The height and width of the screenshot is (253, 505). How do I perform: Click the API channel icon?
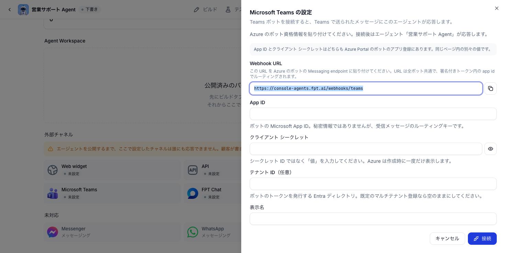click(193, 170)
